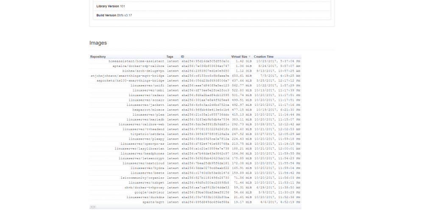Select linuxserver/ombi repository cell
The height and width of the screenshot is (218, 424).
pyautogui.click(x=148, y=91)
